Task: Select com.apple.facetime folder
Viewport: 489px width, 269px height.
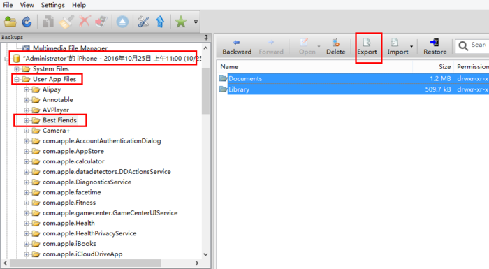Action: 71,192
